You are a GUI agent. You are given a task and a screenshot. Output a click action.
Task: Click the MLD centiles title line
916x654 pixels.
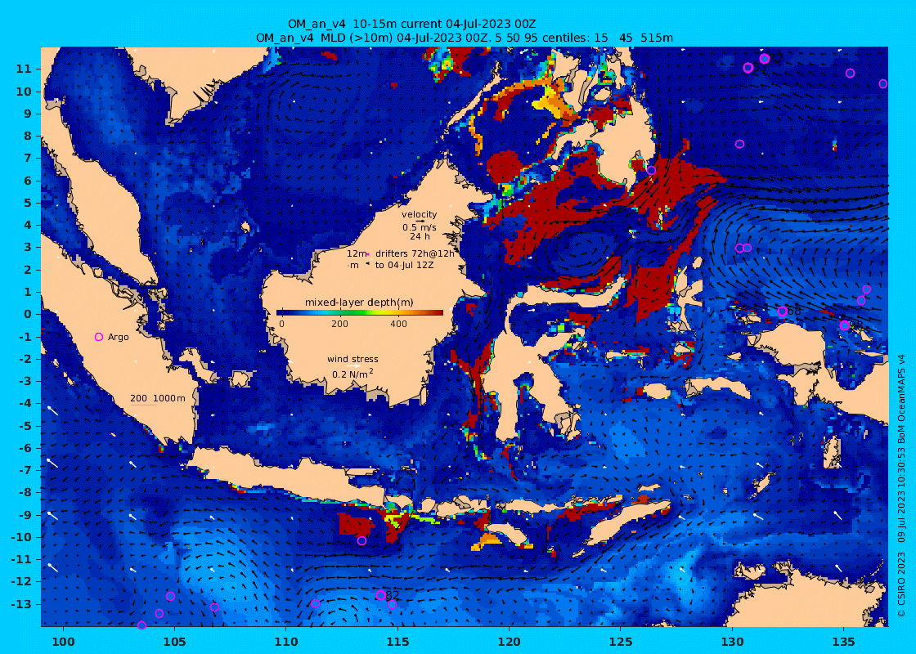click(465, 38)
